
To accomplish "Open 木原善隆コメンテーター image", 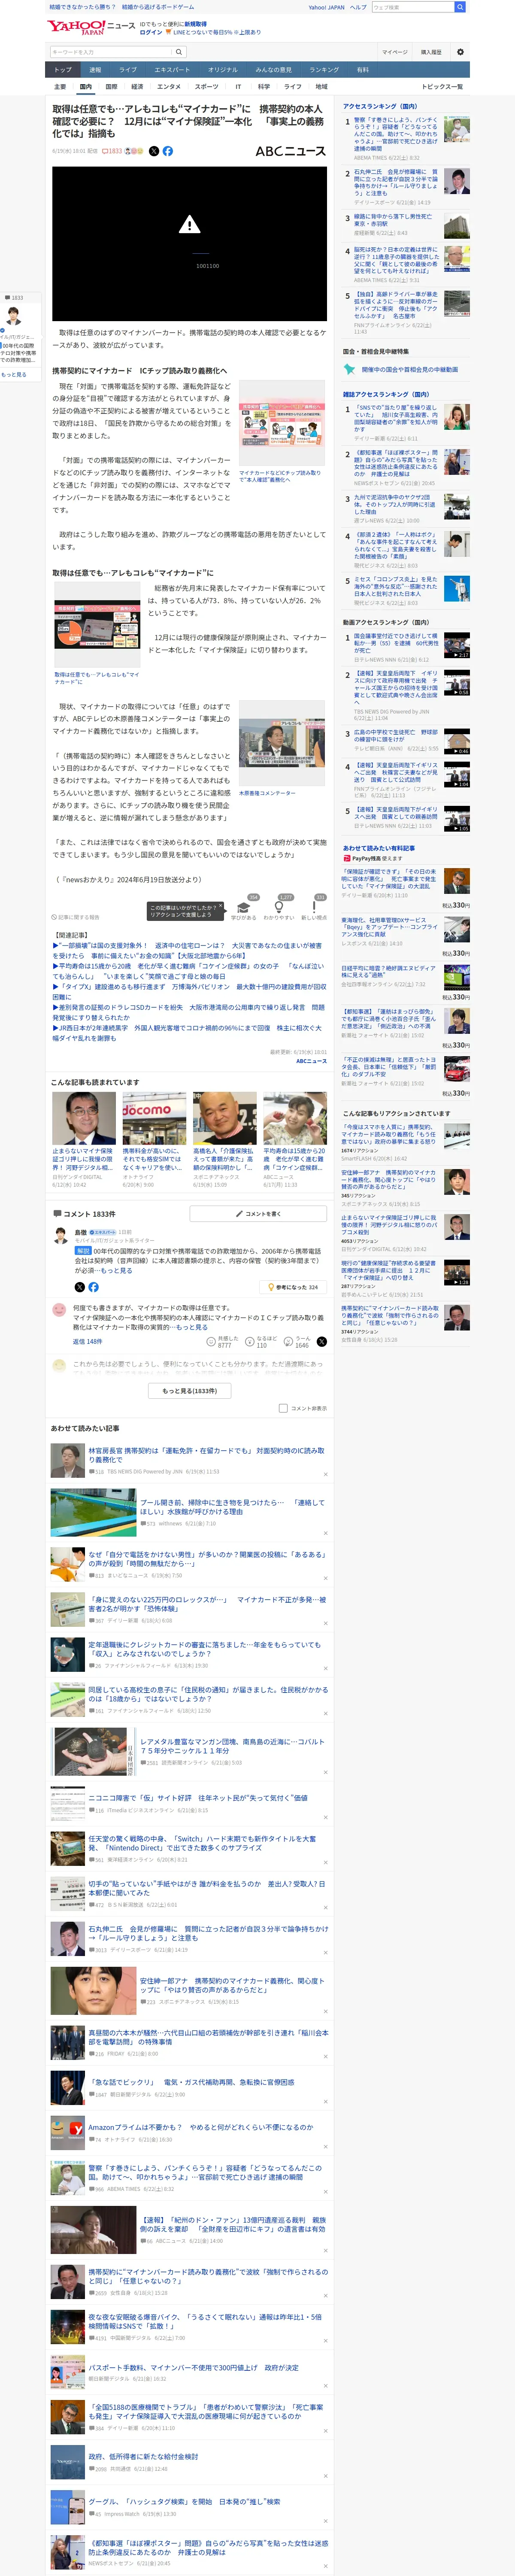I will [x=282, y=743].
